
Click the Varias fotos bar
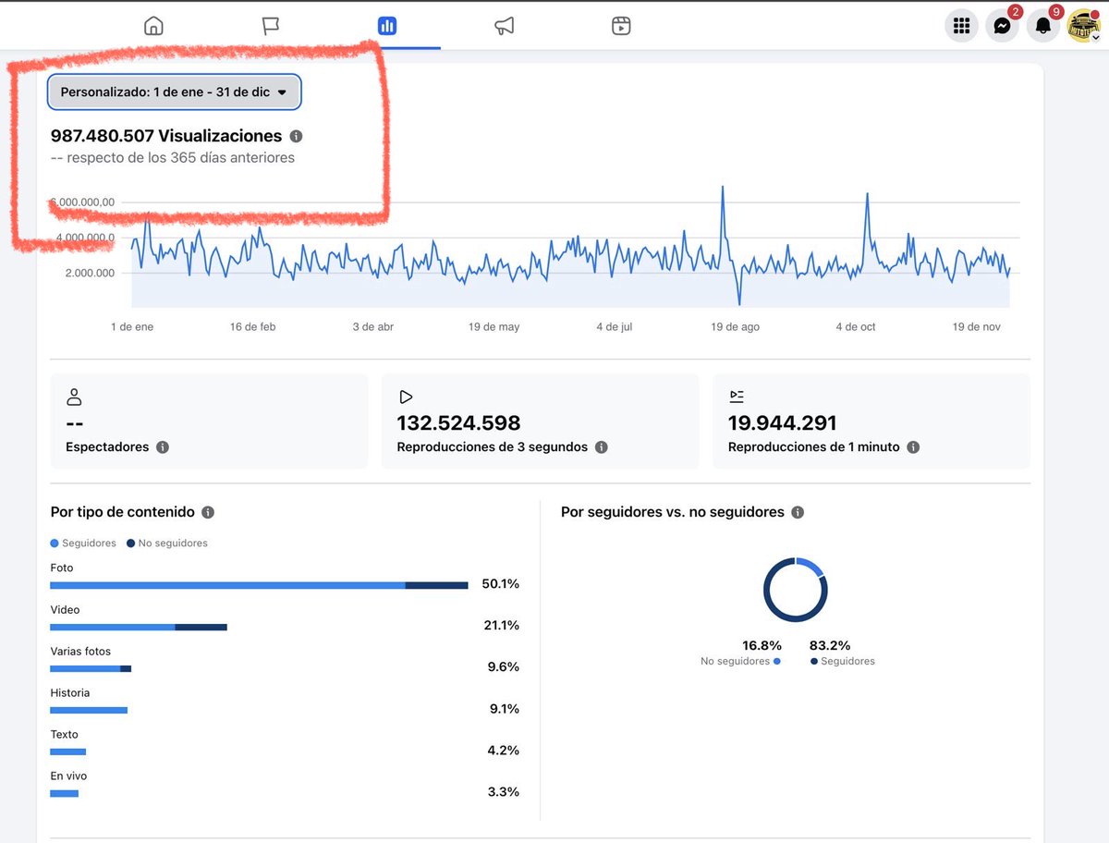[91, 668]
